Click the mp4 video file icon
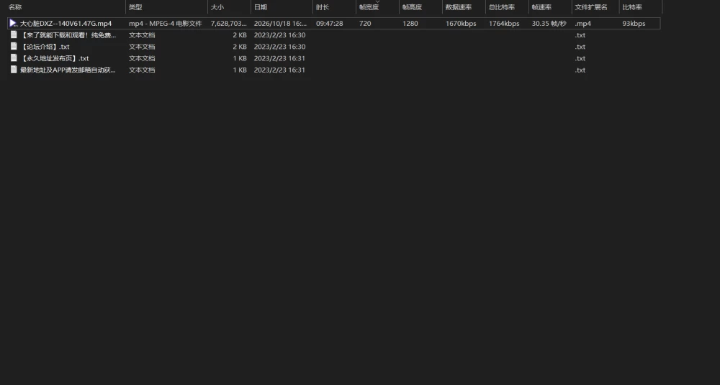 tap(13, 23)
